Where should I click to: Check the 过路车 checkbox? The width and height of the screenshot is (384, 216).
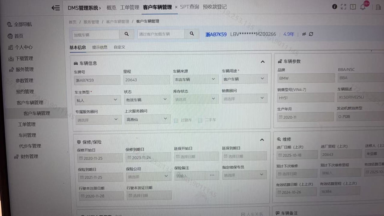tap(176, 120)
